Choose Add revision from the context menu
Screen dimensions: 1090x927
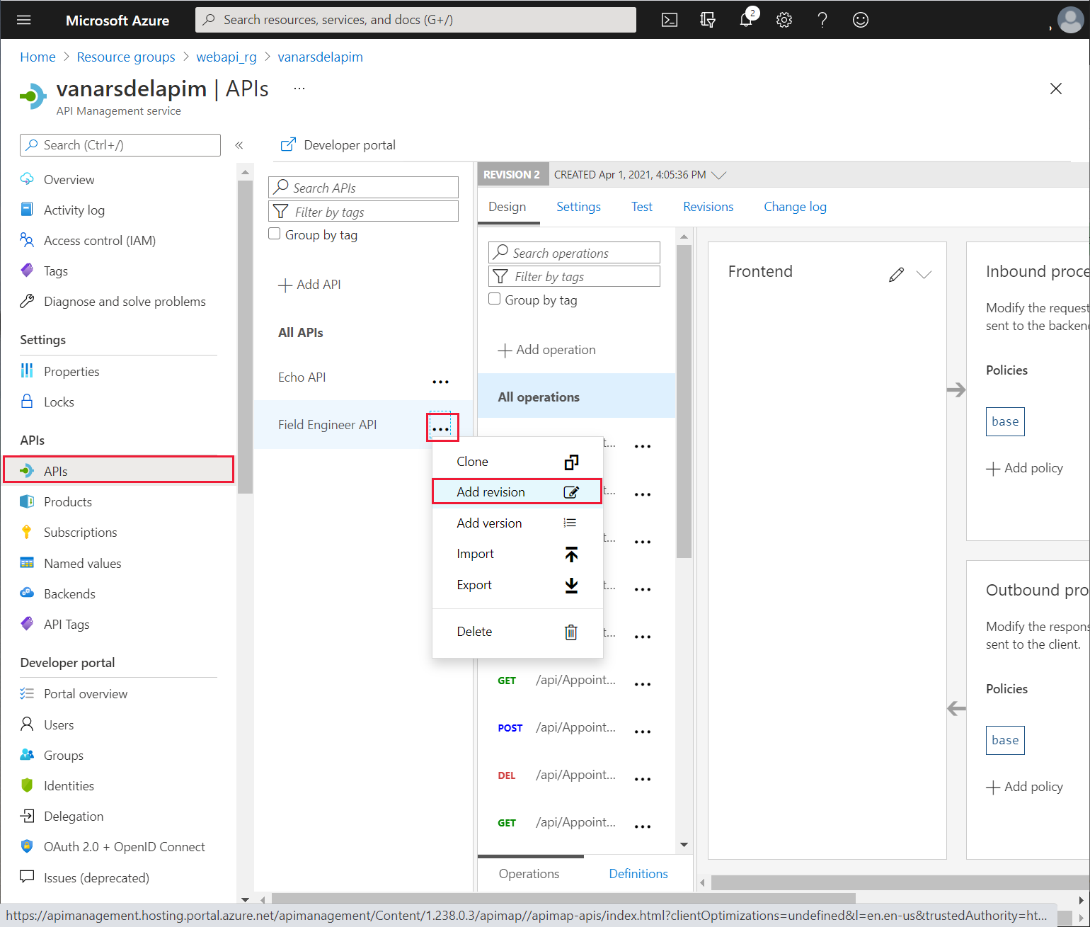coord(517,492)
